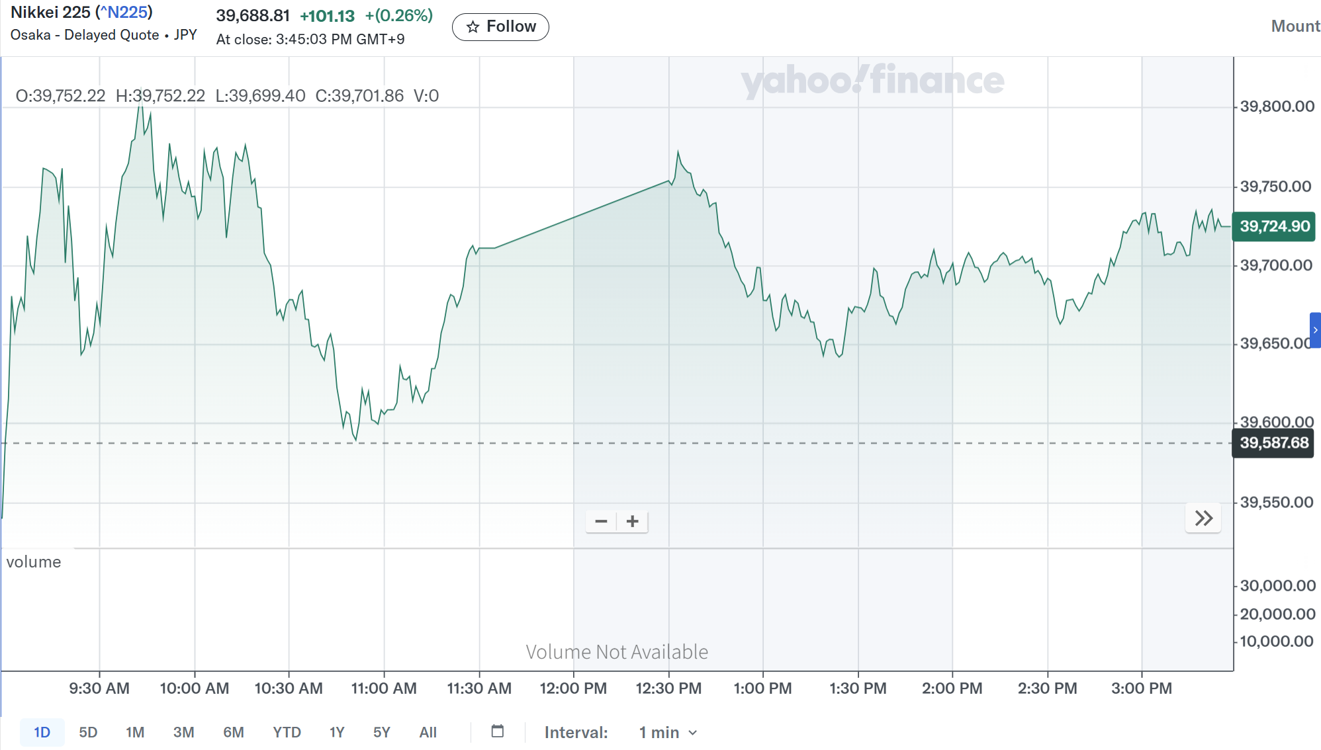This screenshot has width=1321, height=750.
Task: Click the 3:00 PM time axis label
Action: 1142,688
